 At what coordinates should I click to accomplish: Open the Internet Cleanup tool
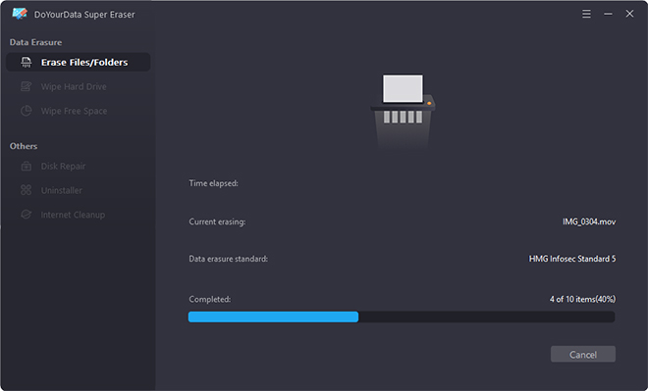pyautogui.click(x=73, y=215)
